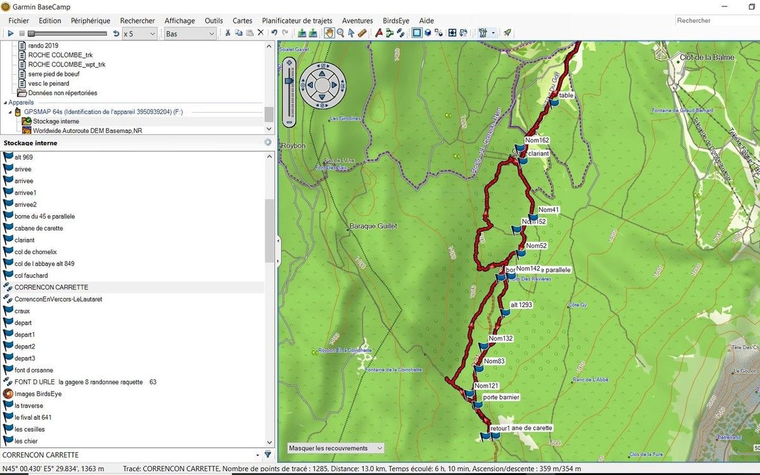Collapse the side panel with the splitter arrow

point(279,239)
